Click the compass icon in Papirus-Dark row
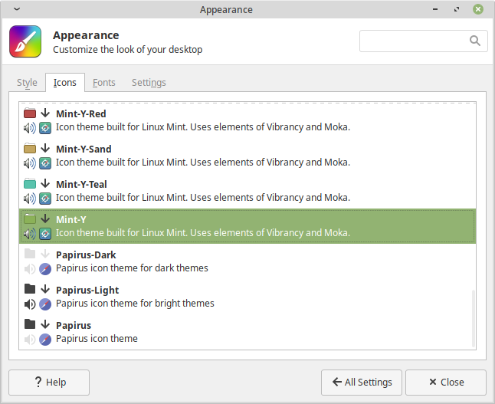 (45, 269)
